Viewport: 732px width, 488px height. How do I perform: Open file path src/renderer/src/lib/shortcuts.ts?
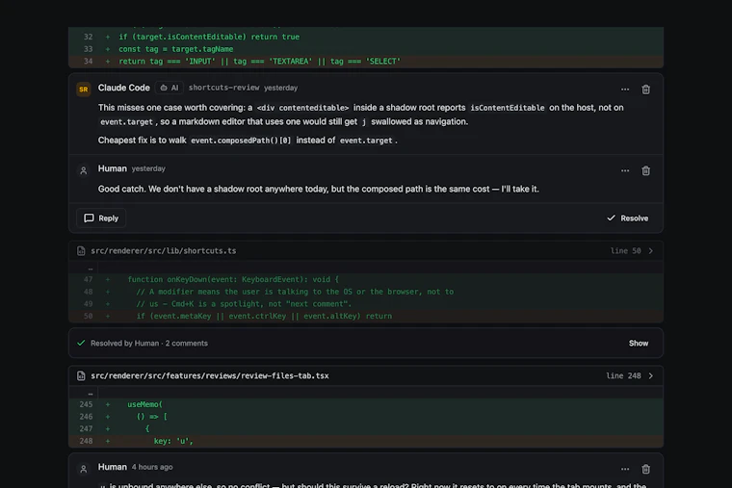tap(164, 251)
